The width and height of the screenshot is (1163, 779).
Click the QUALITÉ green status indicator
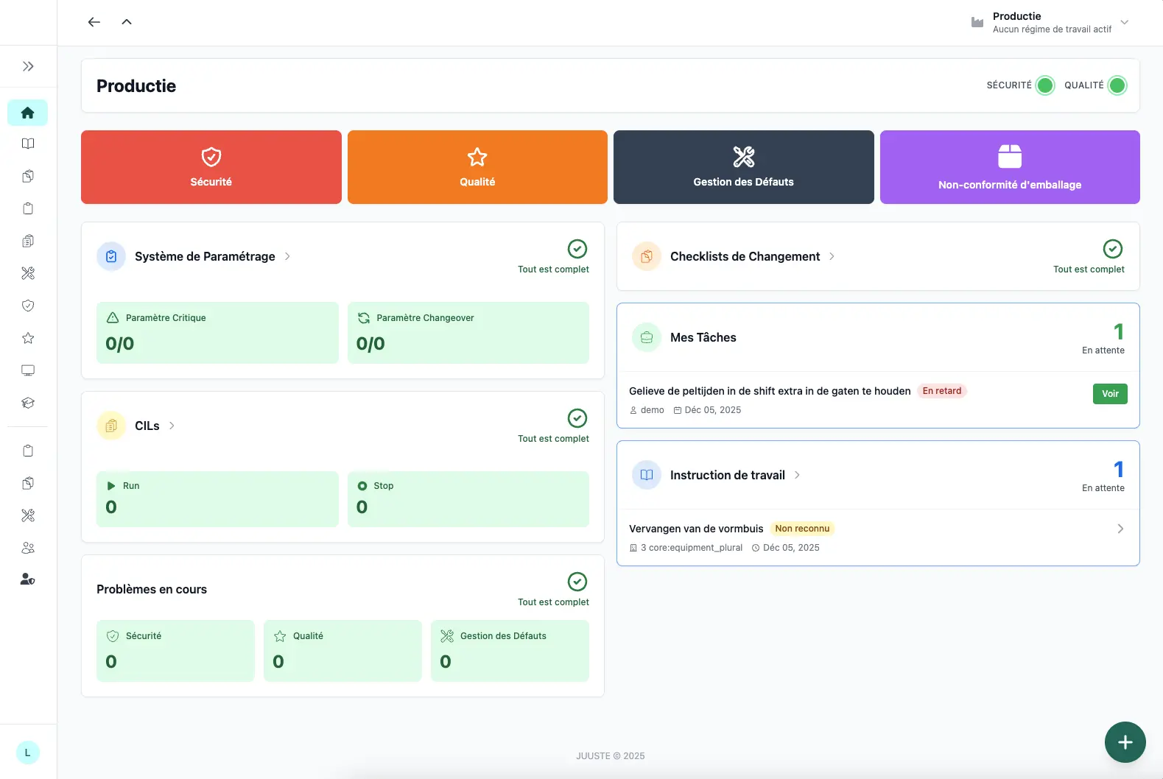point(1117,85)
